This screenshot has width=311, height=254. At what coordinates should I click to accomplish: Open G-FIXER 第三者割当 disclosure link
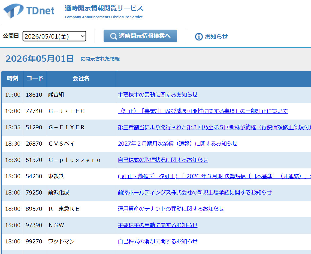click(214, 127)
